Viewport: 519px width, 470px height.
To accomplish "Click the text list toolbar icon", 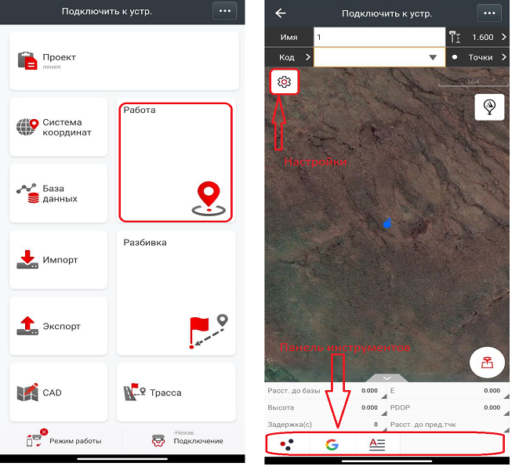I will [377, 444].
